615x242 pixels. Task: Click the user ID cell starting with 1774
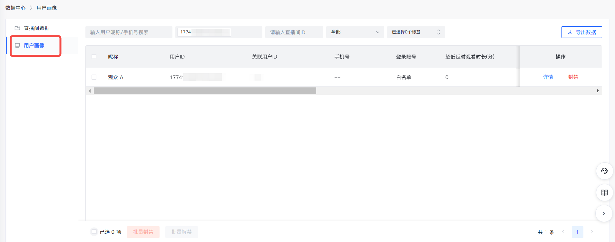(196, 77)
